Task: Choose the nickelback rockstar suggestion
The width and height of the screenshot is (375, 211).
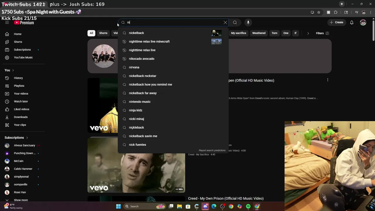Action: coord(173,76)
